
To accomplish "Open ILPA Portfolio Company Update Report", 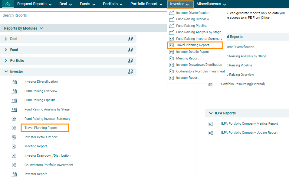I will (x=249, y=133).
